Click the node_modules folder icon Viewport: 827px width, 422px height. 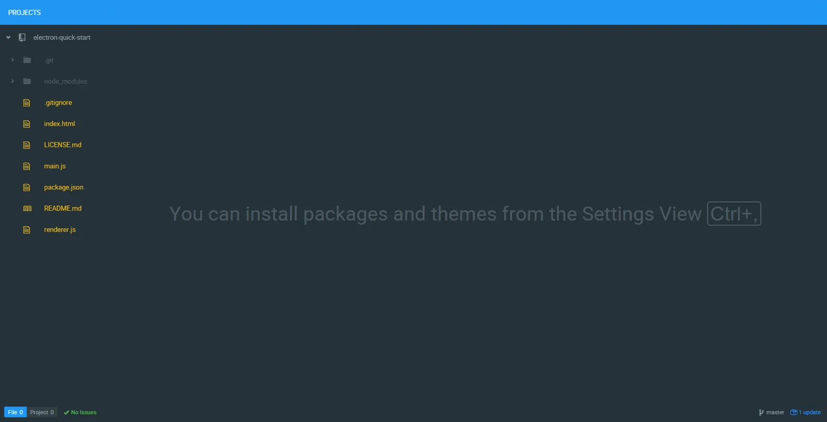coord(27,82)
